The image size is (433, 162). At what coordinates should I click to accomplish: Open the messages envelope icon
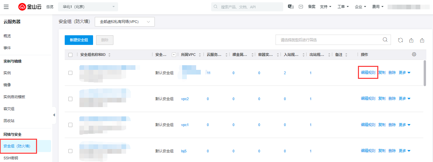tap(301, 7)
